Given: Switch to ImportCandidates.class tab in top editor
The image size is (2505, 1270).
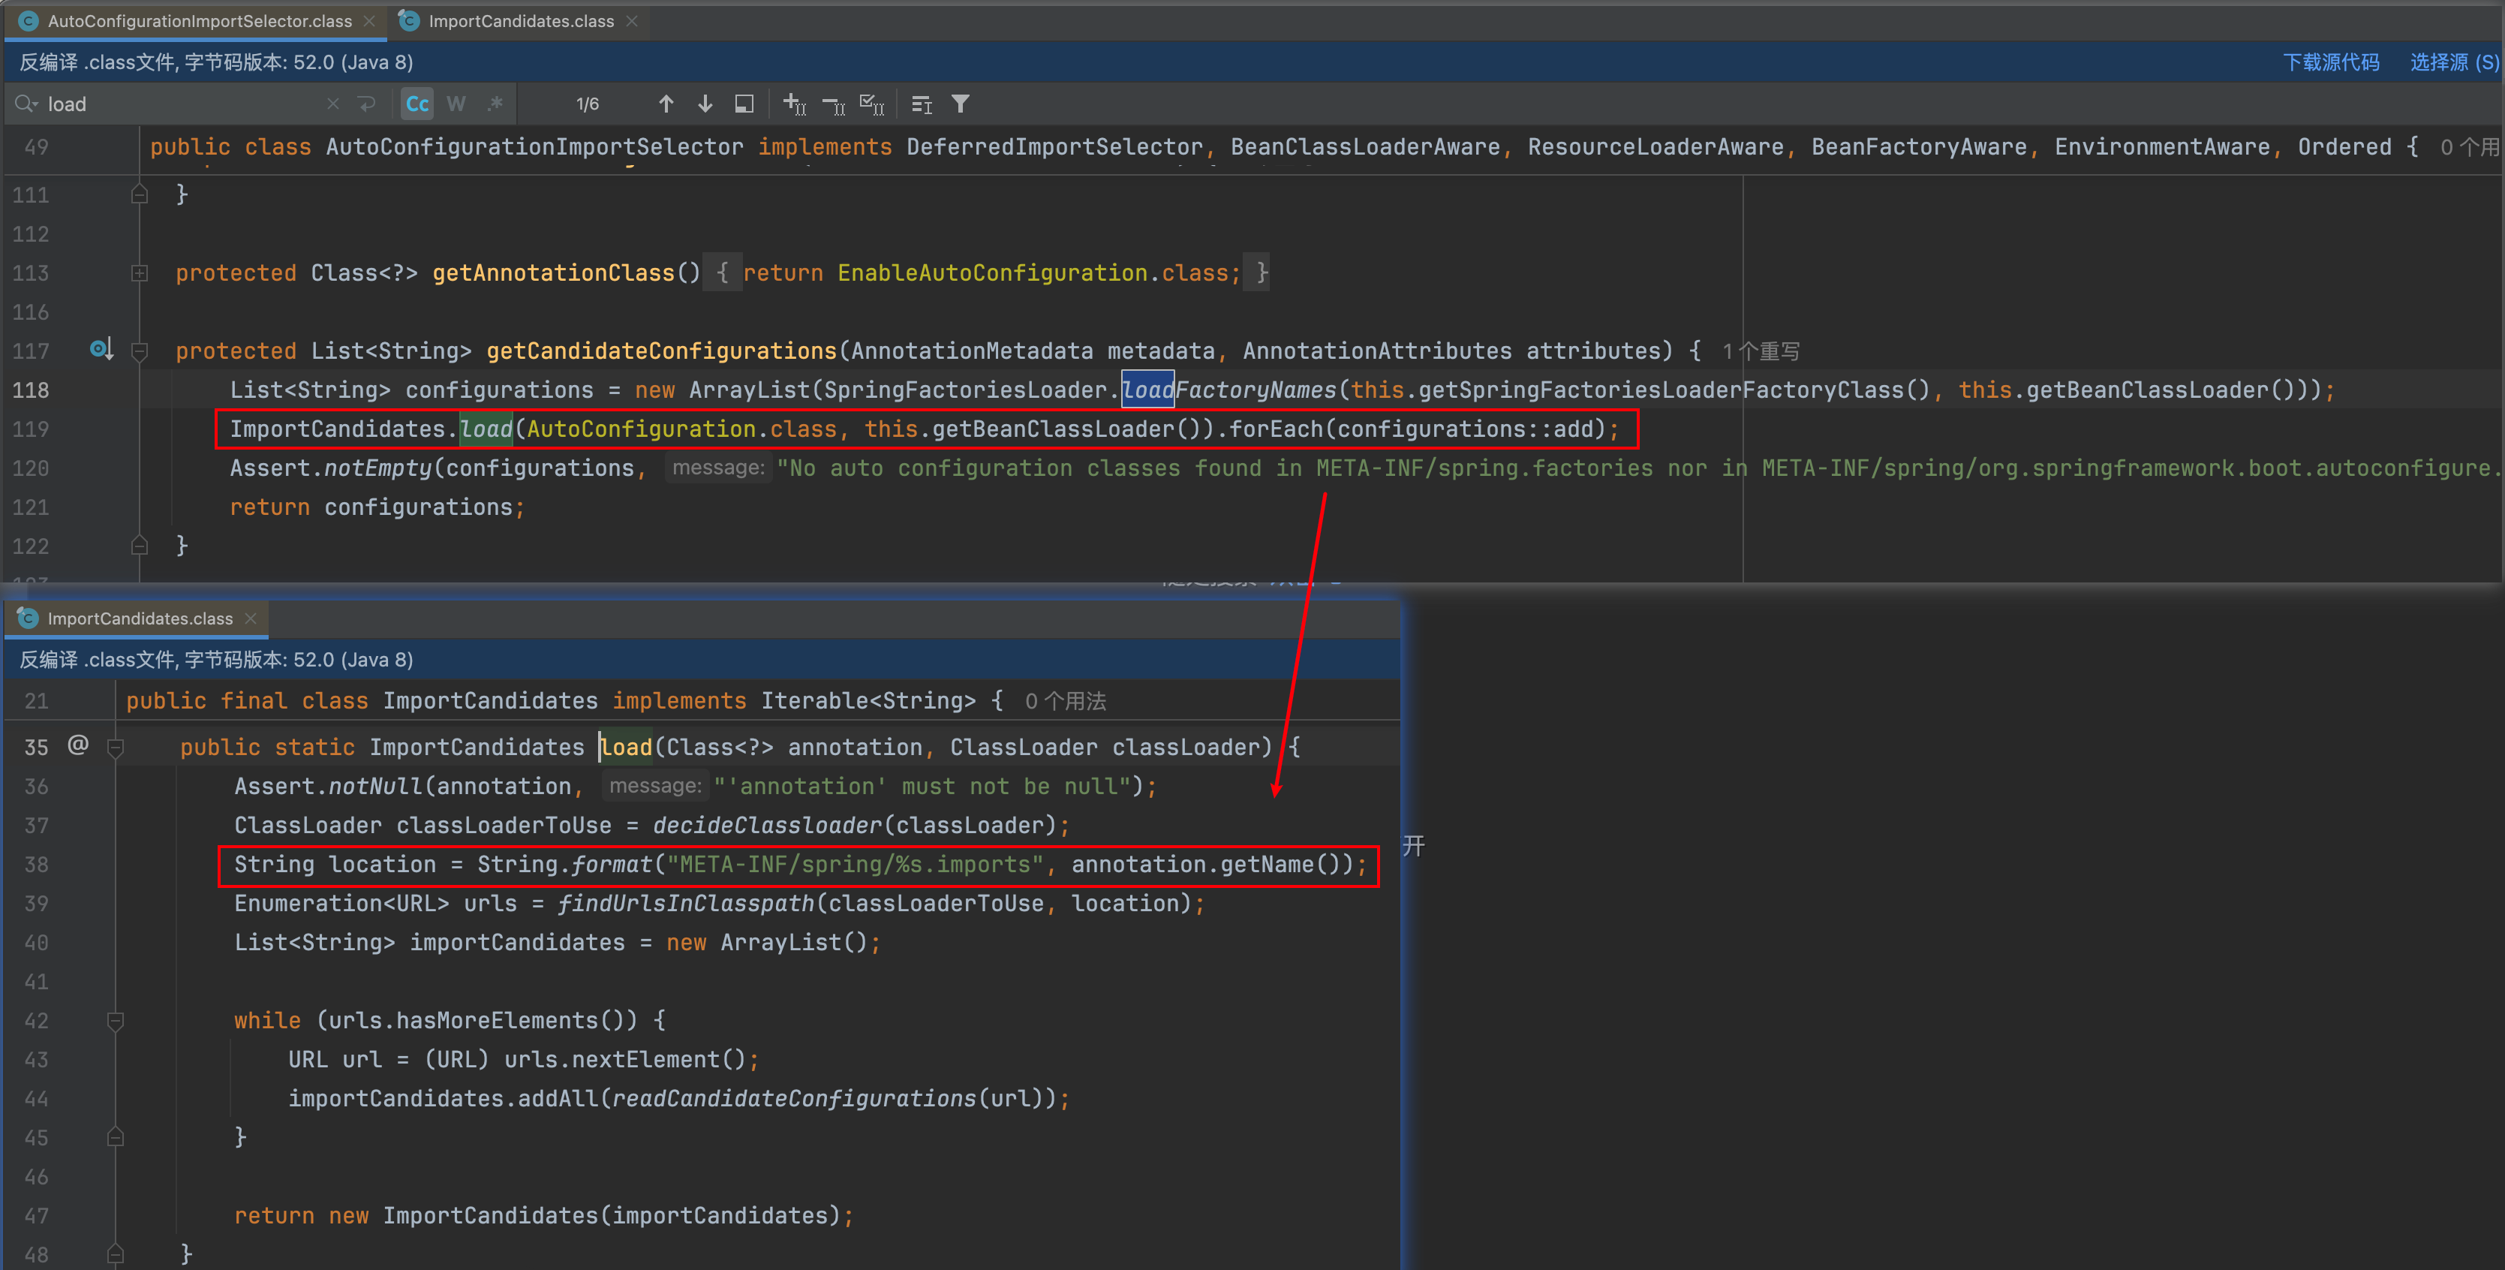Looking at the screenshot, I should (x=520, y=20).
